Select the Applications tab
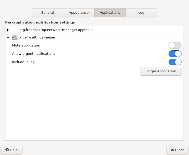The height and width of the screenshot is (155, 189). point(110,13)
